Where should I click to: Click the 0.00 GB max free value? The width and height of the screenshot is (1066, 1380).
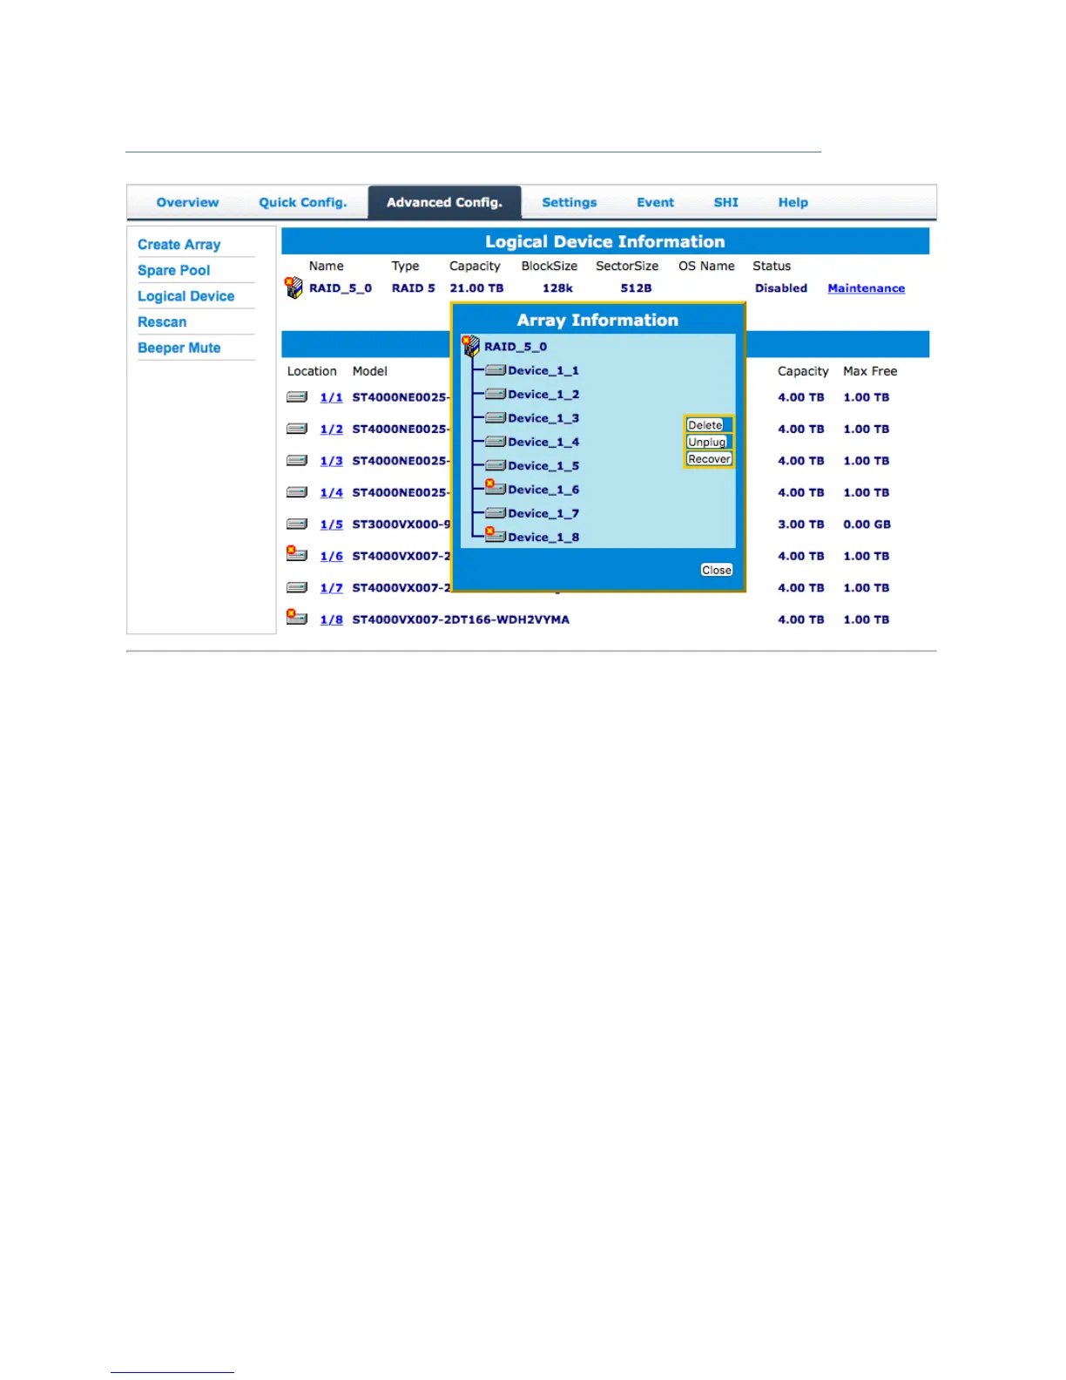pos(867,524)
